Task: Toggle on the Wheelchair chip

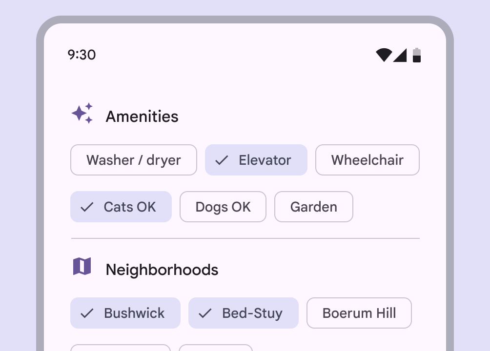Action: click(x=367, y=160)
